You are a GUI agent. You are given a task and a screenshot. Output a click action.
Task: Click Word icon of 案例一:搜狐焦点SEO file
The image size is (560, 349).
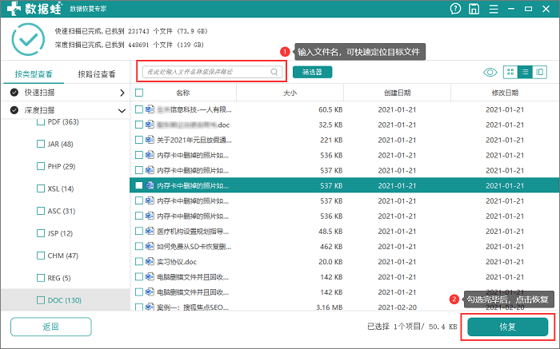coord(150,307)
